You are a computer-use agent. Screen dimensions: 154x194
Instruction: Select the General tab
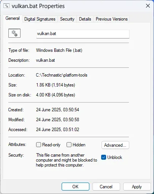click(13, 18)
